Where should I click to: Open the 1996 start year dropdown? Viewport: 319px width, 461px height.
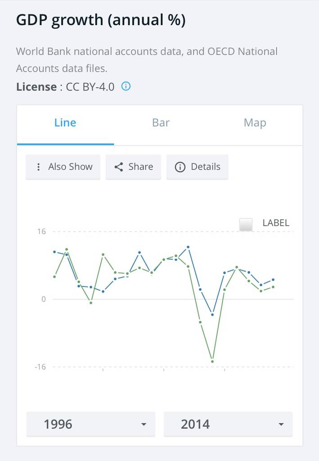pos(90,424)
